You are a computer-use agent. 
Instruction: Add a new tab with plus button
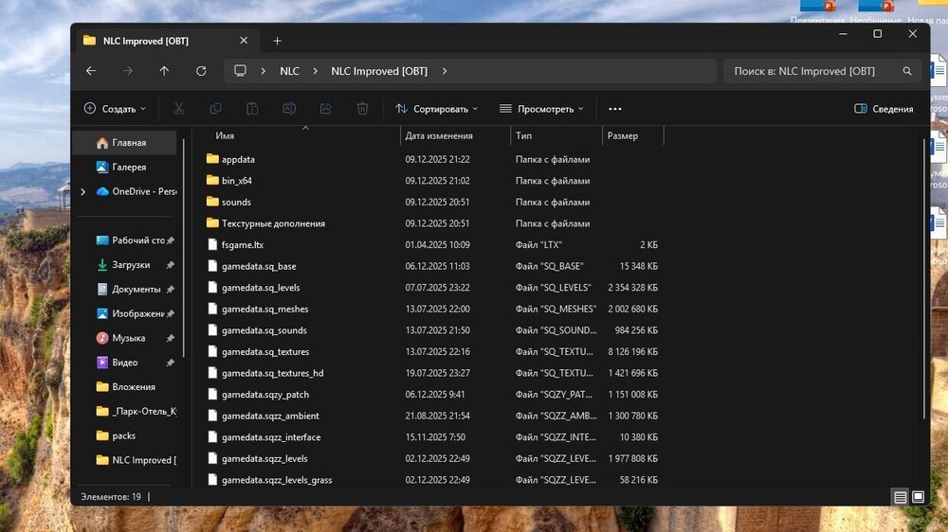click(x=278, y=41)
